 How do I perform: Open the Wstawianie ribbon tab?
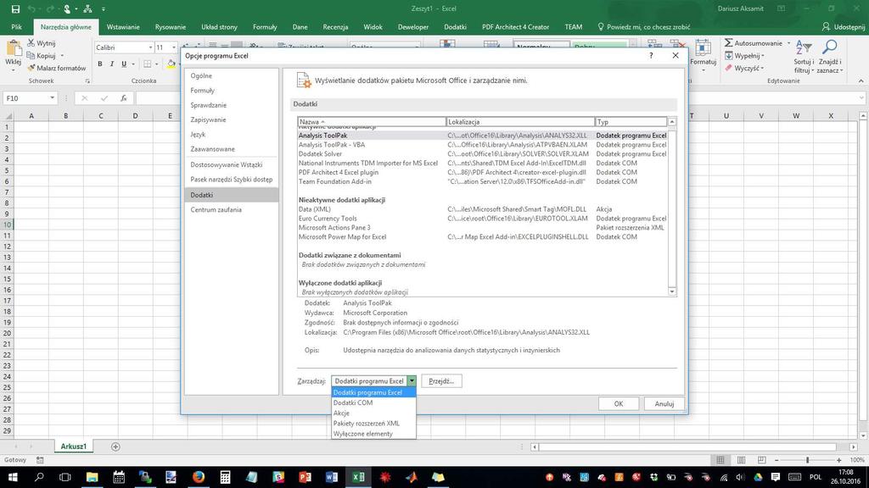click(x=123, y=26)
